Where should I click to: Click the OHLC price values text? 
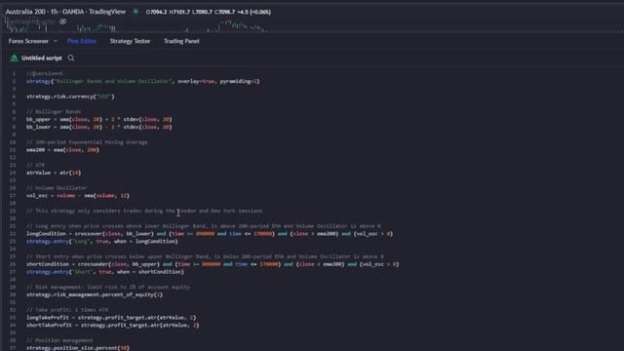209,12
